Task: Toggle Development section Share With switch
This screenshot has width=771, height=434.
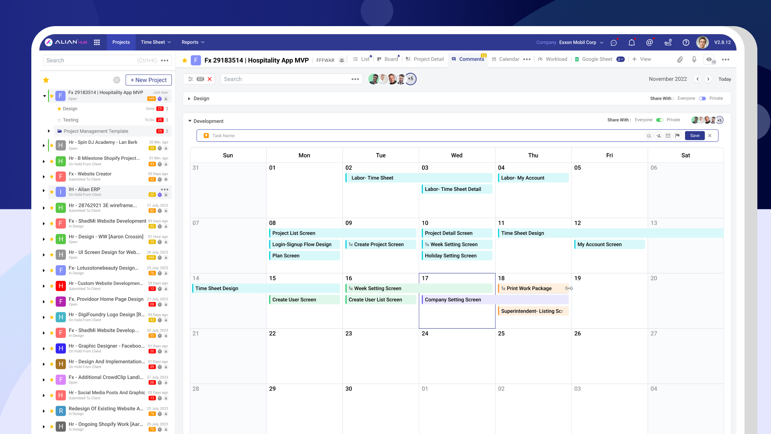Action: point(659,120)
